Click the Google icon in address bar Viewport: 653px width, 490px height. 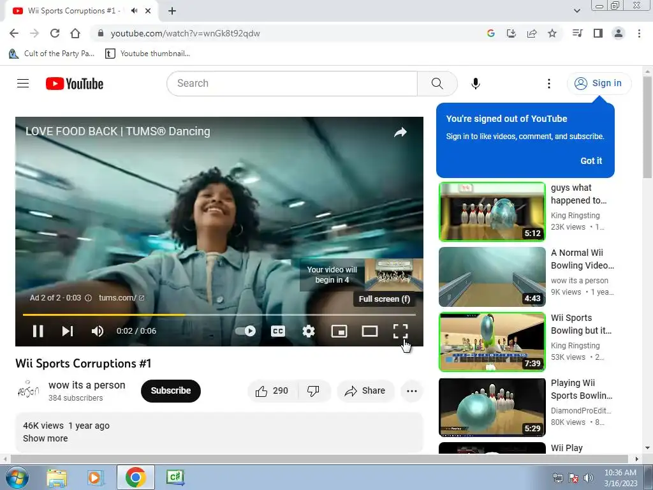coord(490,33)
